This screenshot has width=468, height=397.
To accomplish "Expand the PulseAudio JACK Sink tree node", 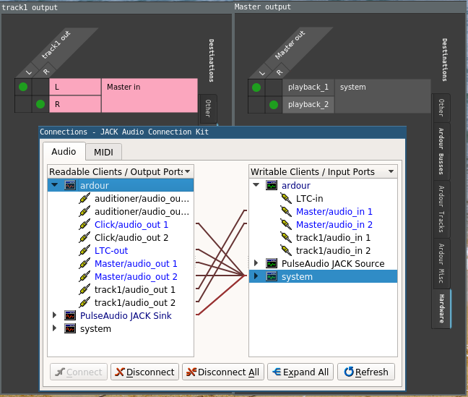I will 55,316.
